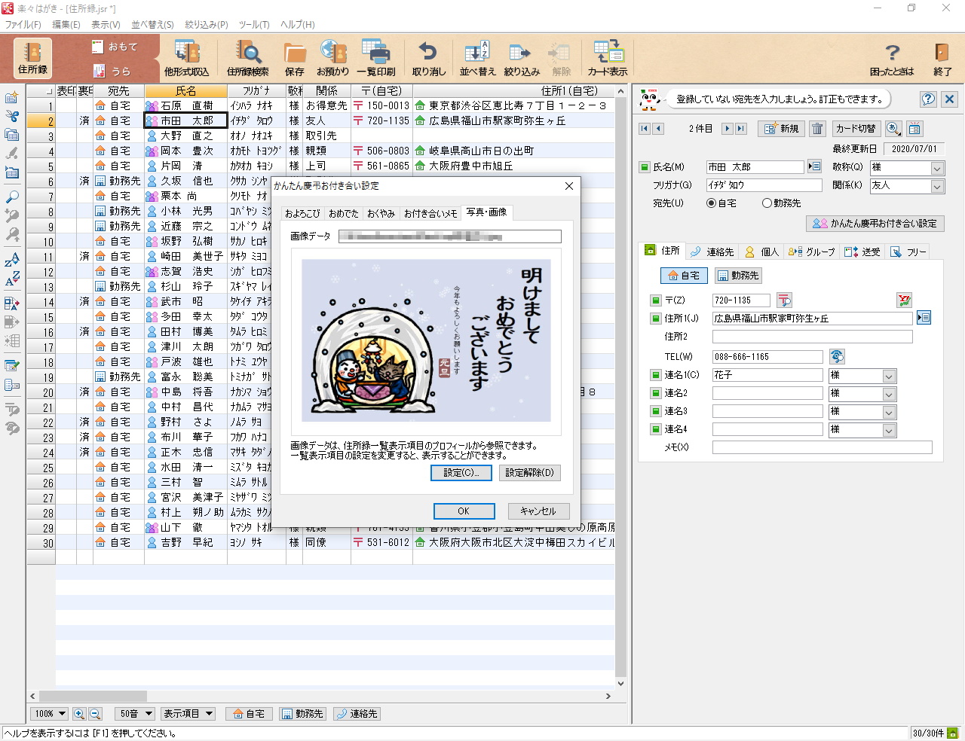Open 並べ替え sort icon
The image size is (965, 741).
(x=477, y=58)
